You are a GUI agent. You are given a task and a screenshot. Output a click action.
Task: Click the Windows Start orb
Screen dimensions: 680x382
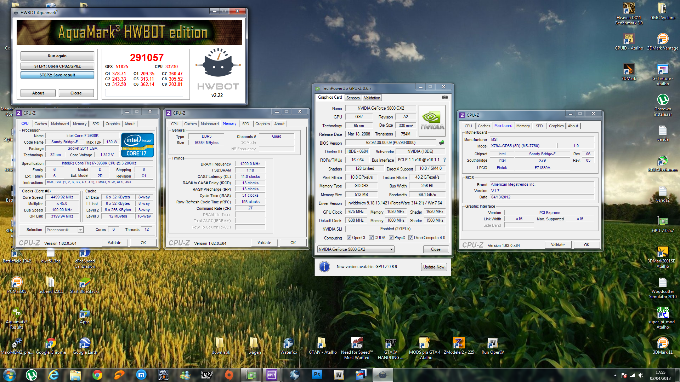pyautogui.click(x=10, y=375)
